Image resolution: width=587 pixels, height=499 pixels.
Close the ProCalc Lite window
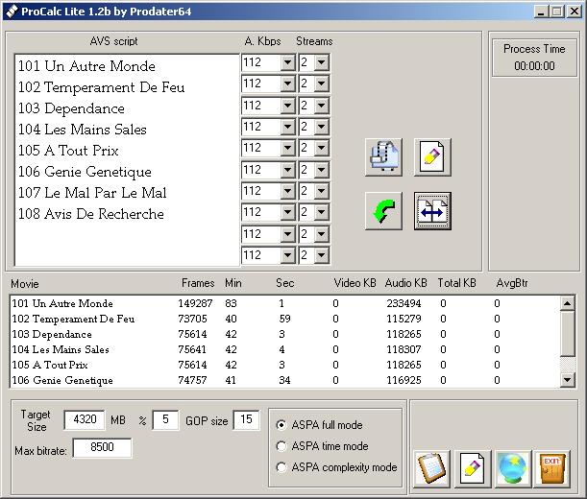pos(575,12)
